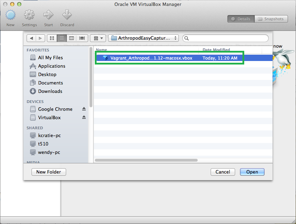
Task: Sort by Date Modified column header
Action: click(216, 49)
